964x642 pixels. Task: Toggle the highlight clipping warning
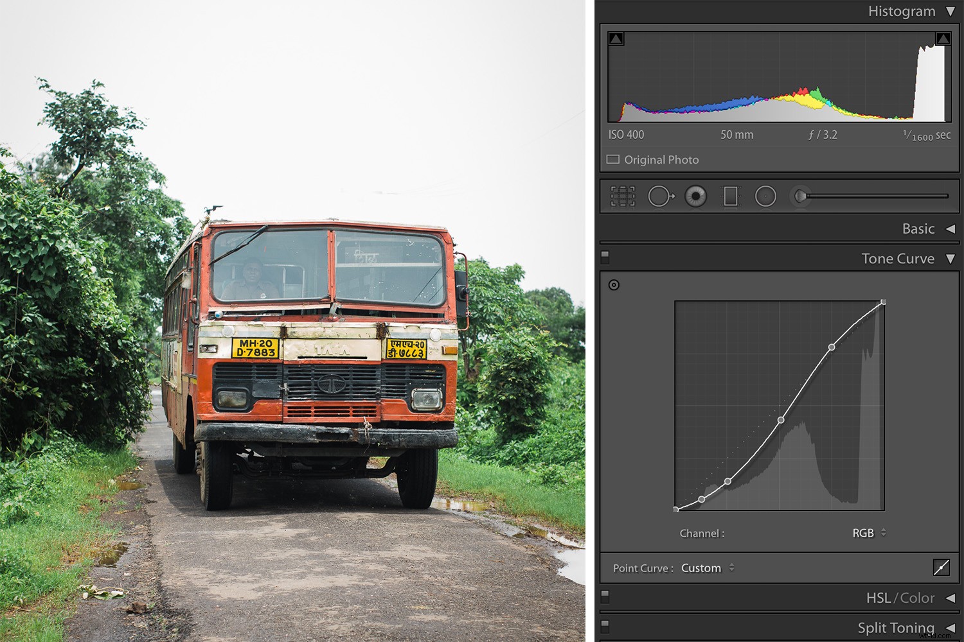[943, 38]
